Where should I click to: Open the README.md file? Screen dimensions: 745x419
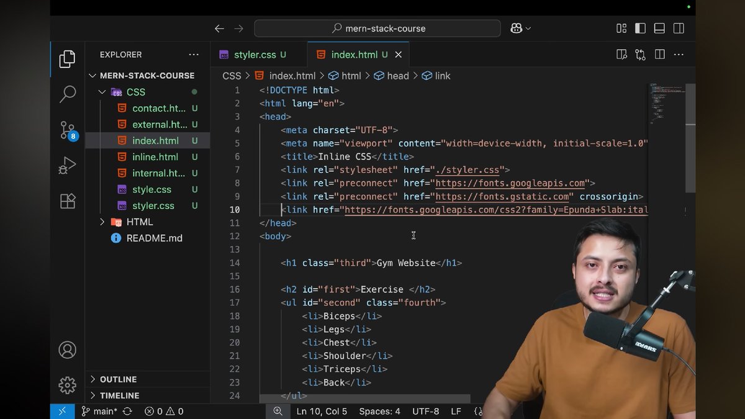tap(148, 238)
